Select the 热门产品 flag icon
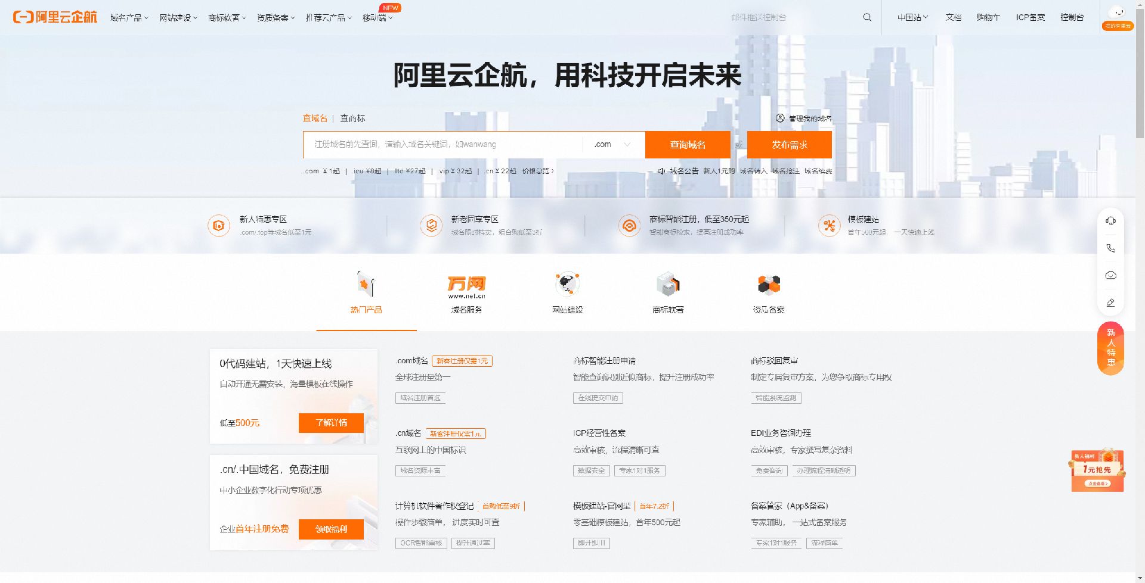 click(x=366, y=284)
